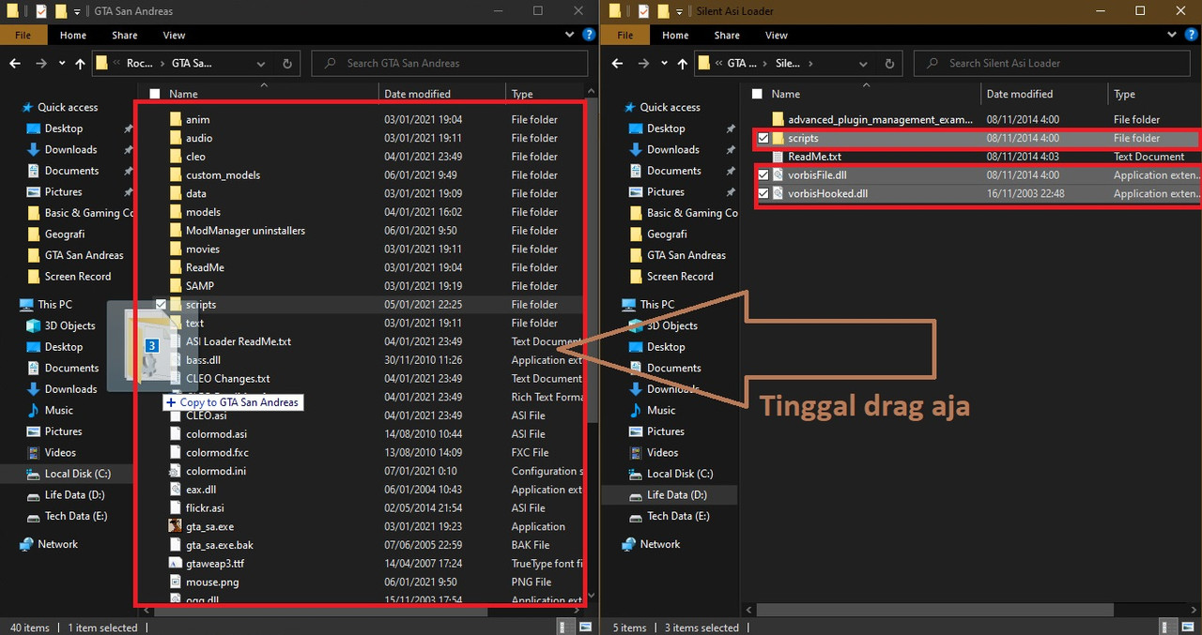Switch to large icons view in Silent Asi Loader window
Image resolution: width=1202 pixels, height=635 pixels.
1189,627
